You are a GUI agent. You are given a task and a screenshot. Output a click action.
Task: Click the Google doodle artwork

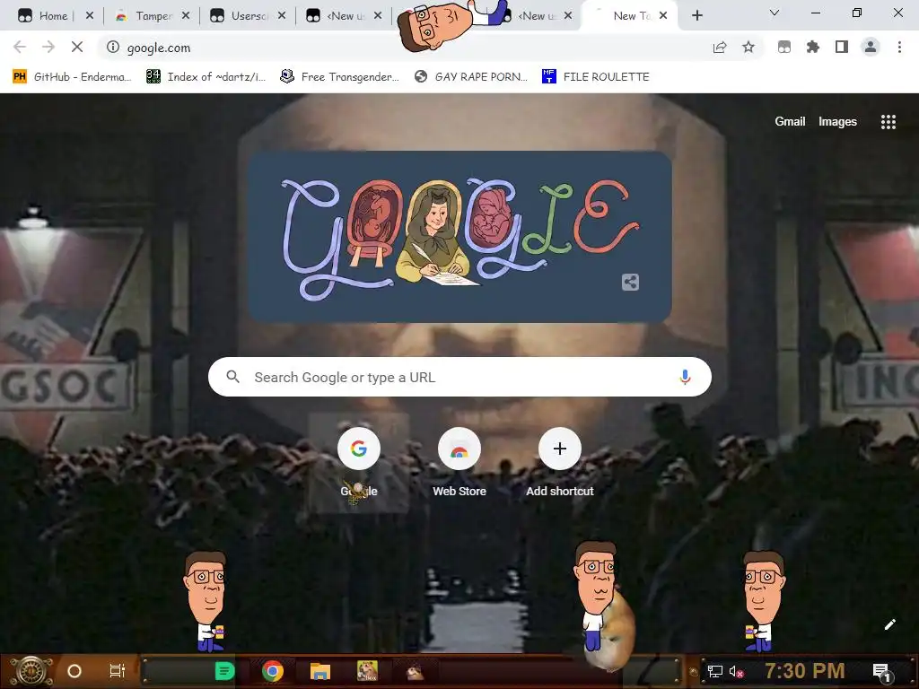[x=459, y=237]
